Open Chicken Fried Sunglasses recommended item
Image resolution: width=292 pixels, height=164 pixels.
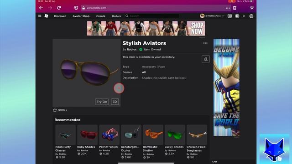click(x=197, y=142)
